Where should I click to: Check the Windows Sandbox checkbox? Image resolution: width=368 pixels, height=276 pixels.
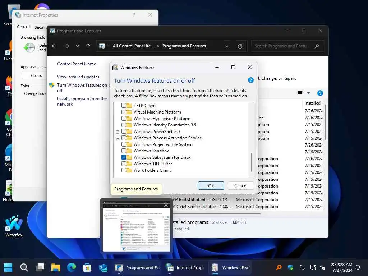(x=124, y=151)
